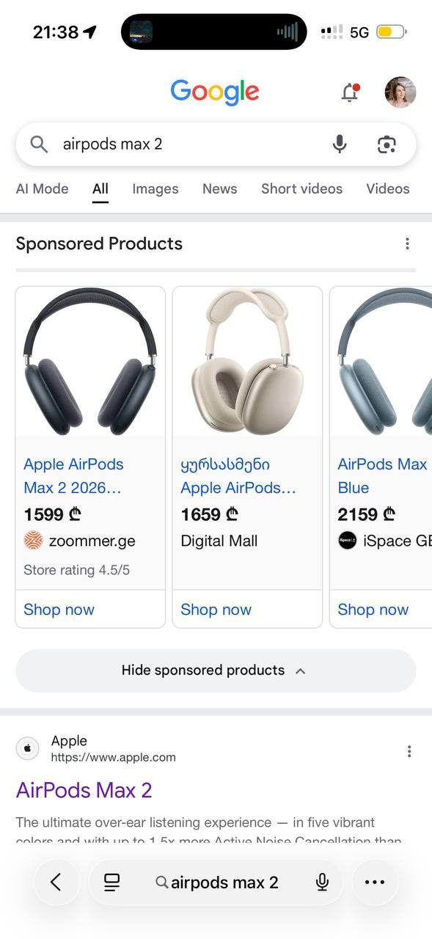Open Sponsored Products options menu
This screenshot has width=432, height=939.
coord(407,244)
